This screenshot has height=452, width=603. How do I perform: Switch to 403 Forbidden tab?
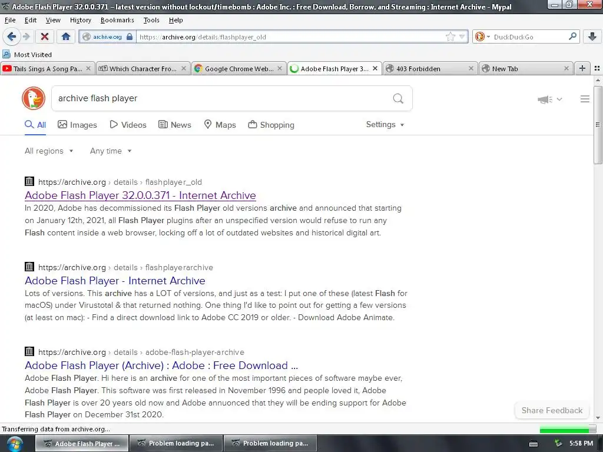429,69
